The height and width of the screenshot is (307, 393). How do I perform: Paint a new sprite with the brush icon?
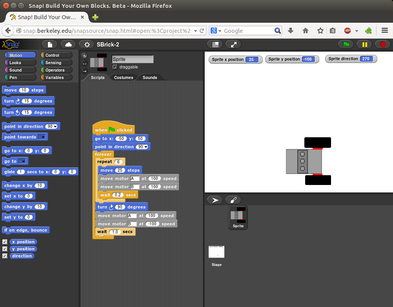coord(233,200)
